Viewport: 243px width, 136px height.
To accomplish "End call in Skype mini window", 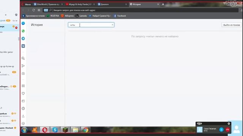I will 227,130.
